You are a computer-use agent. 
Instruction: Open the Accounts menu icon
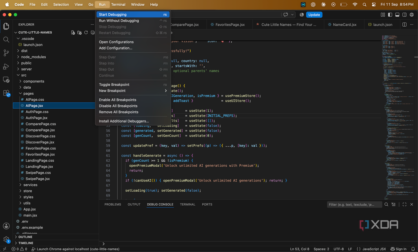(x=6, y=226)
